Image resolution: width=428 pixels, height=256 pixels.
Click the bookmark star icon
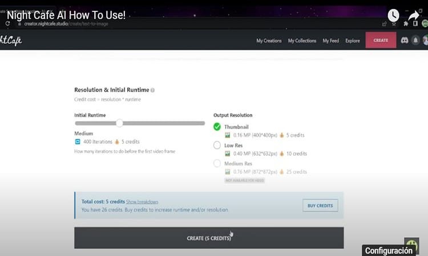click(x=394, y=24)
